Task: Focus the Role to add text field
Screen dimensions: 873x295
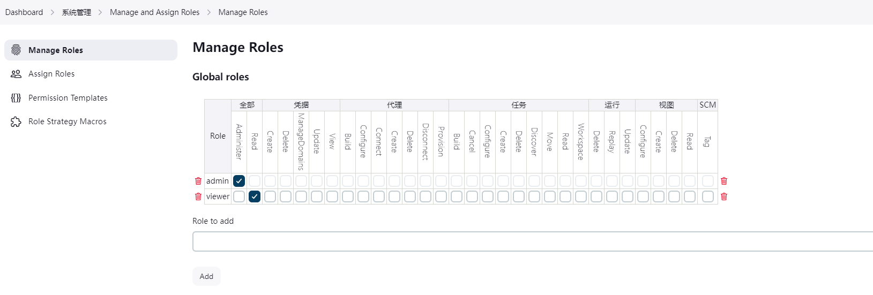Action: click(531, 241)
